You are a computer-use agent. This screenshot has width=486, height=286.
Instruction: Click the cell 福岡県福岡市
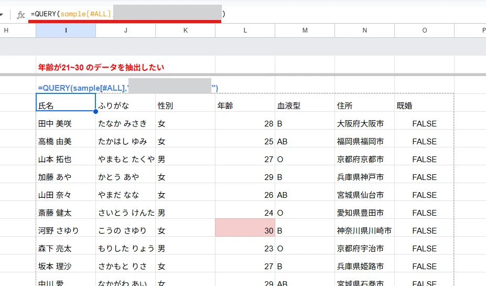pyautogui.click(x=365, y=139)
